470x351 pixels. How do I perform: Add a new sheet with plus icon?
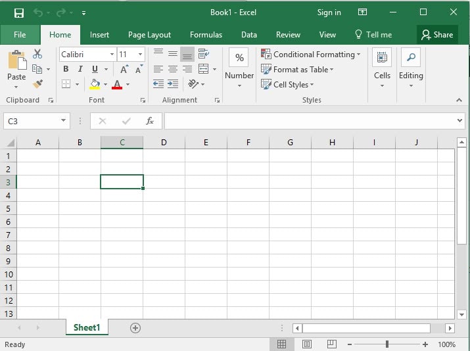(x=135, y=328)
